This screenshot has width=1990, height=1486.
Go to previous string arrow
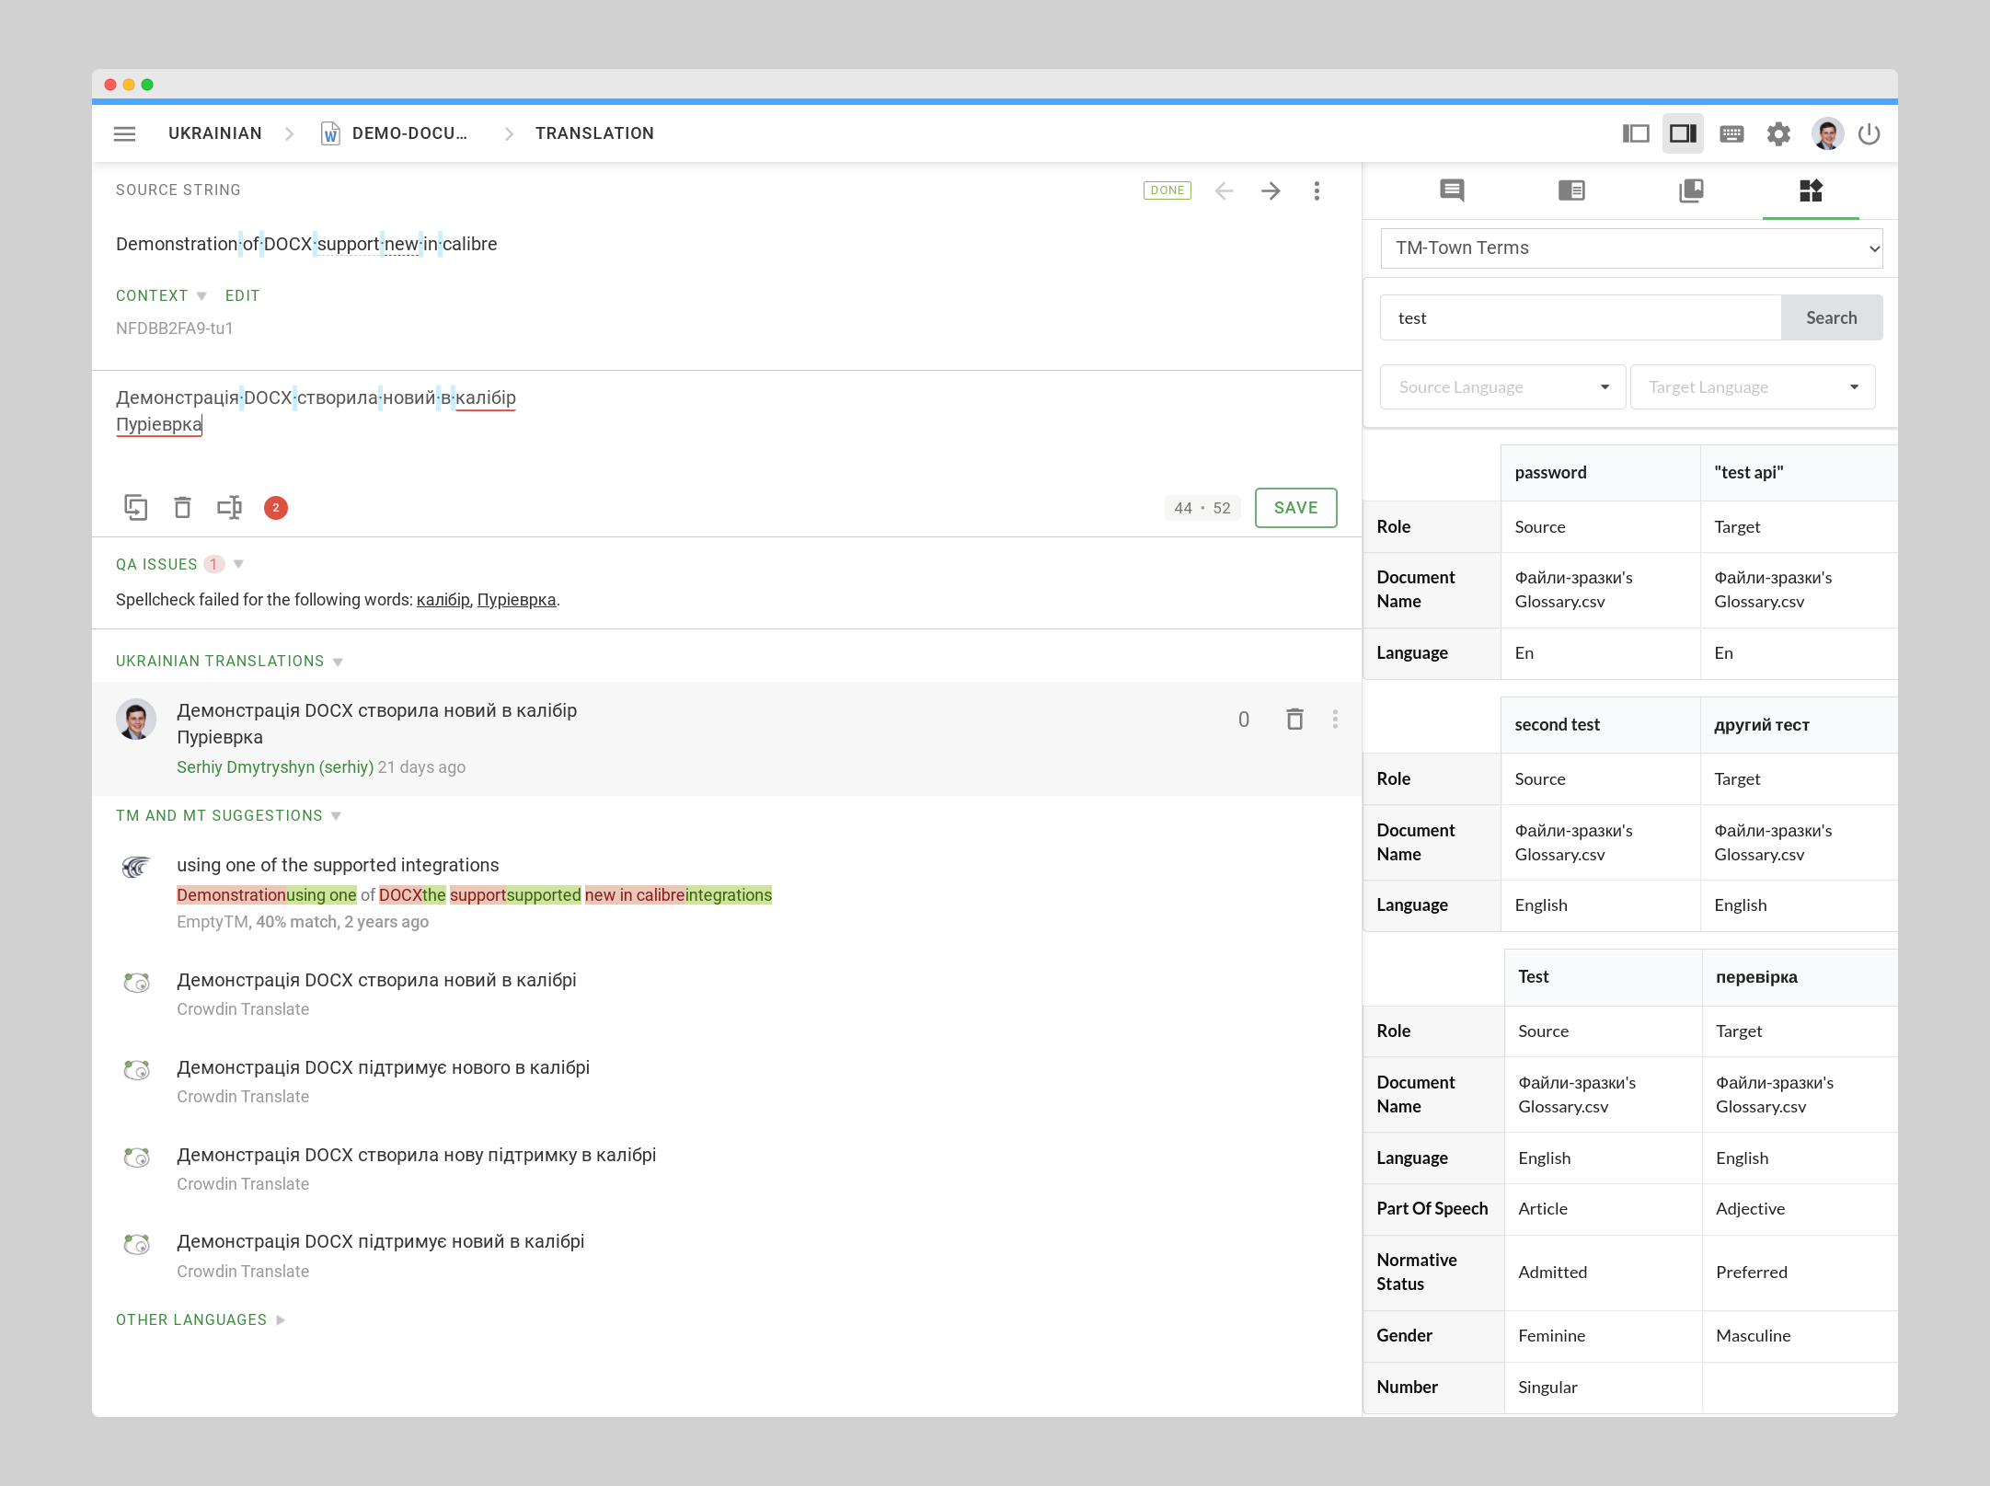pos(1224,190)
